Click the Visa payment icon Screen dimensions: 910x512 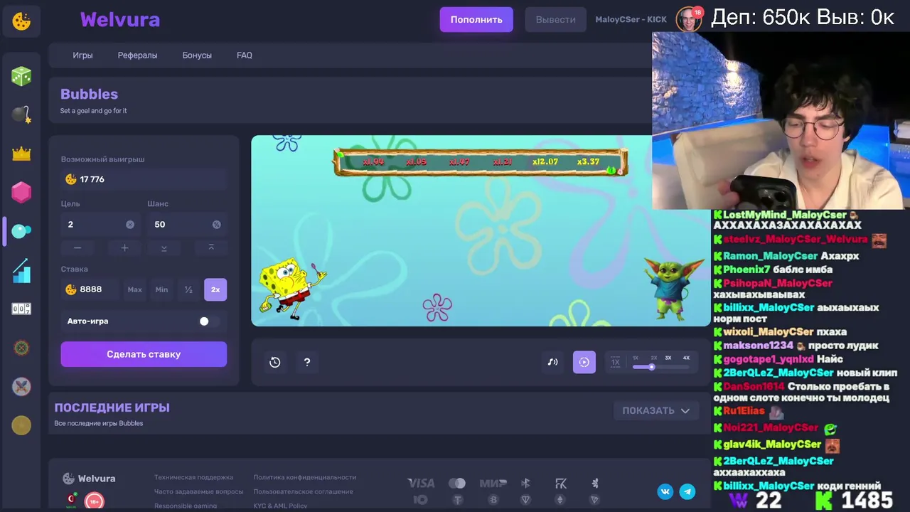[421, 484]
